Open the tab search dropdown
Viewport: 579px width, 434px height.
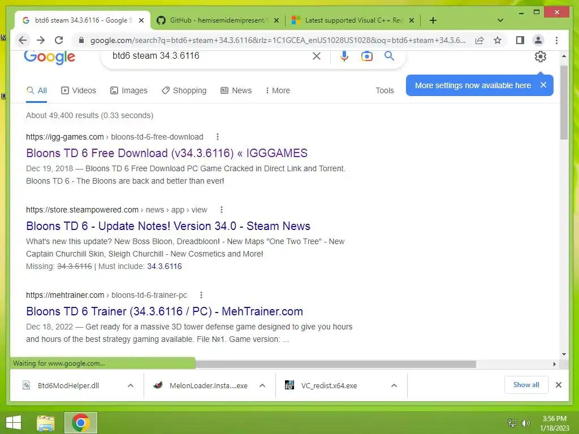(x=500, y=20)
